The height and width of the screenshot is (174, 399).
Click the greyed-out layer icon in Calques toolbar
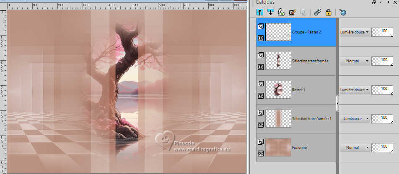click(303, 12)
